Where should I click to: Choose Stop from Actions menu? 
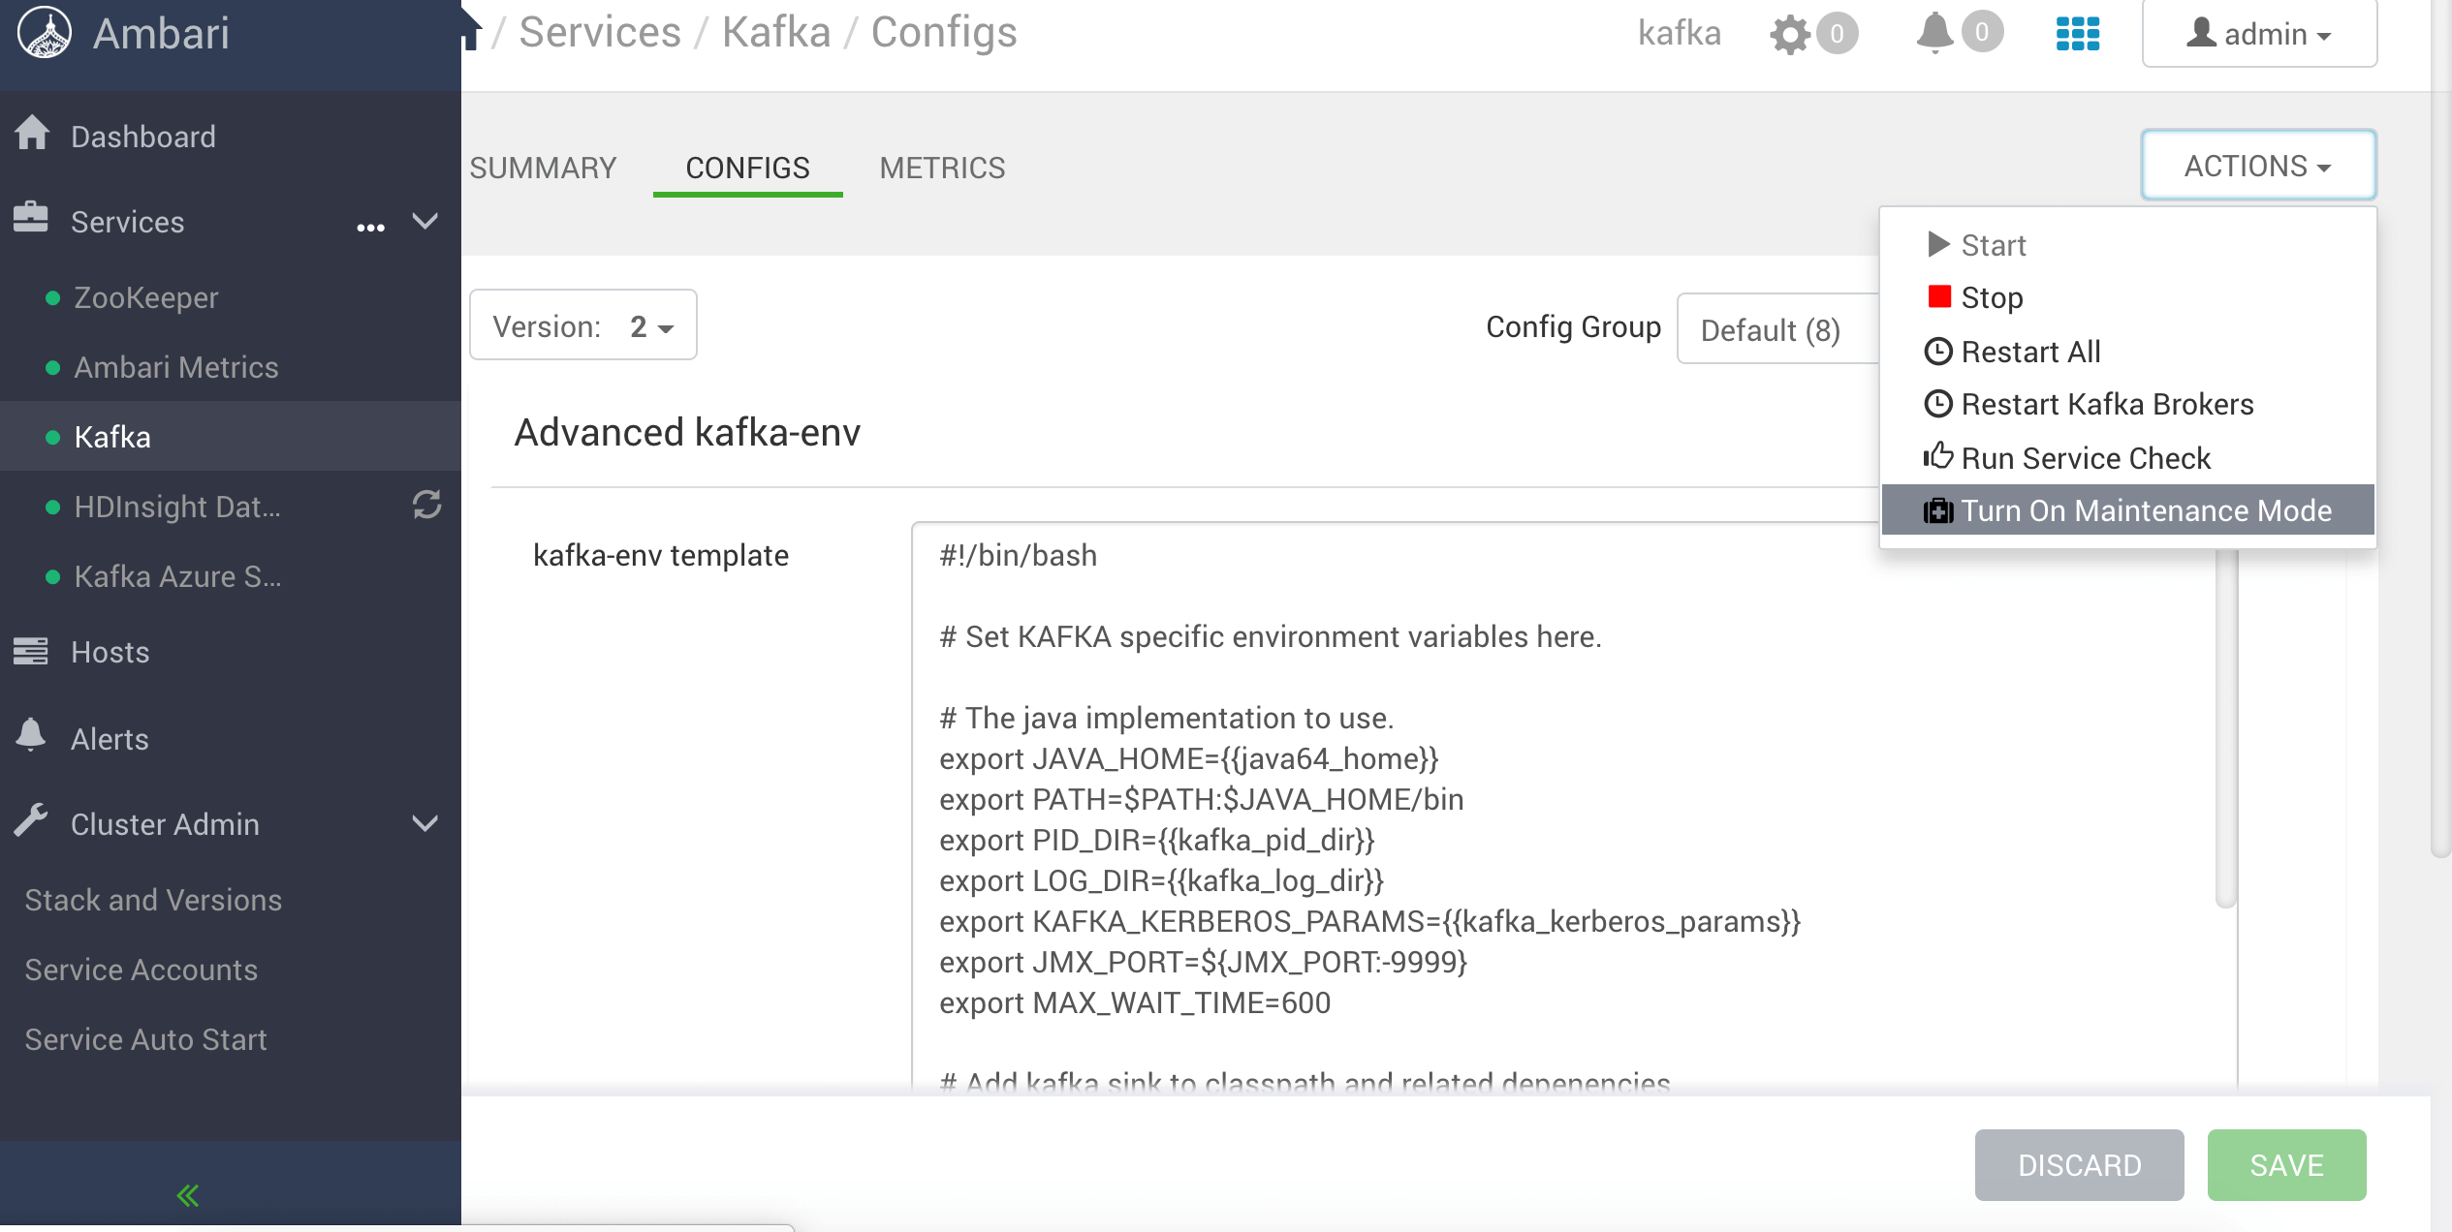pyautogui.click(x=2127, y=297)
